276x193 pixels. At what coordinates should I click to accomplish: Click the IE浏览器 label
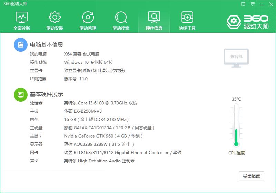(38, 79)
